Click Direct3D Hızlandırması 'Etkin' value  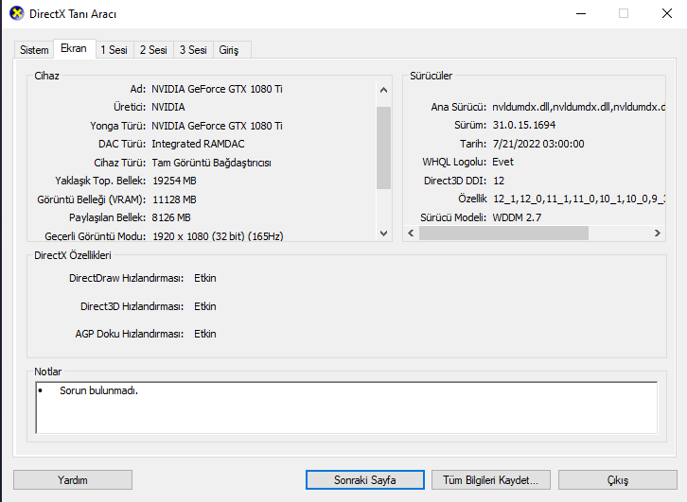pyautogui.click(x=205, y=306)
